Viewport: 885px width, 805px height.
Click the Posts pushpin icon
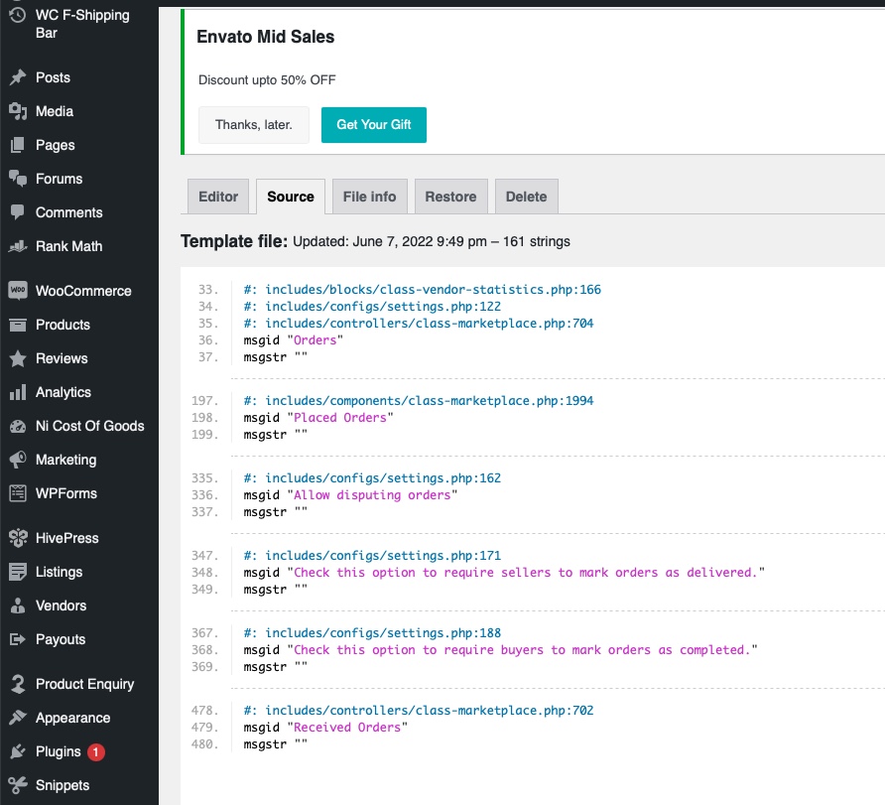[18, 77]
